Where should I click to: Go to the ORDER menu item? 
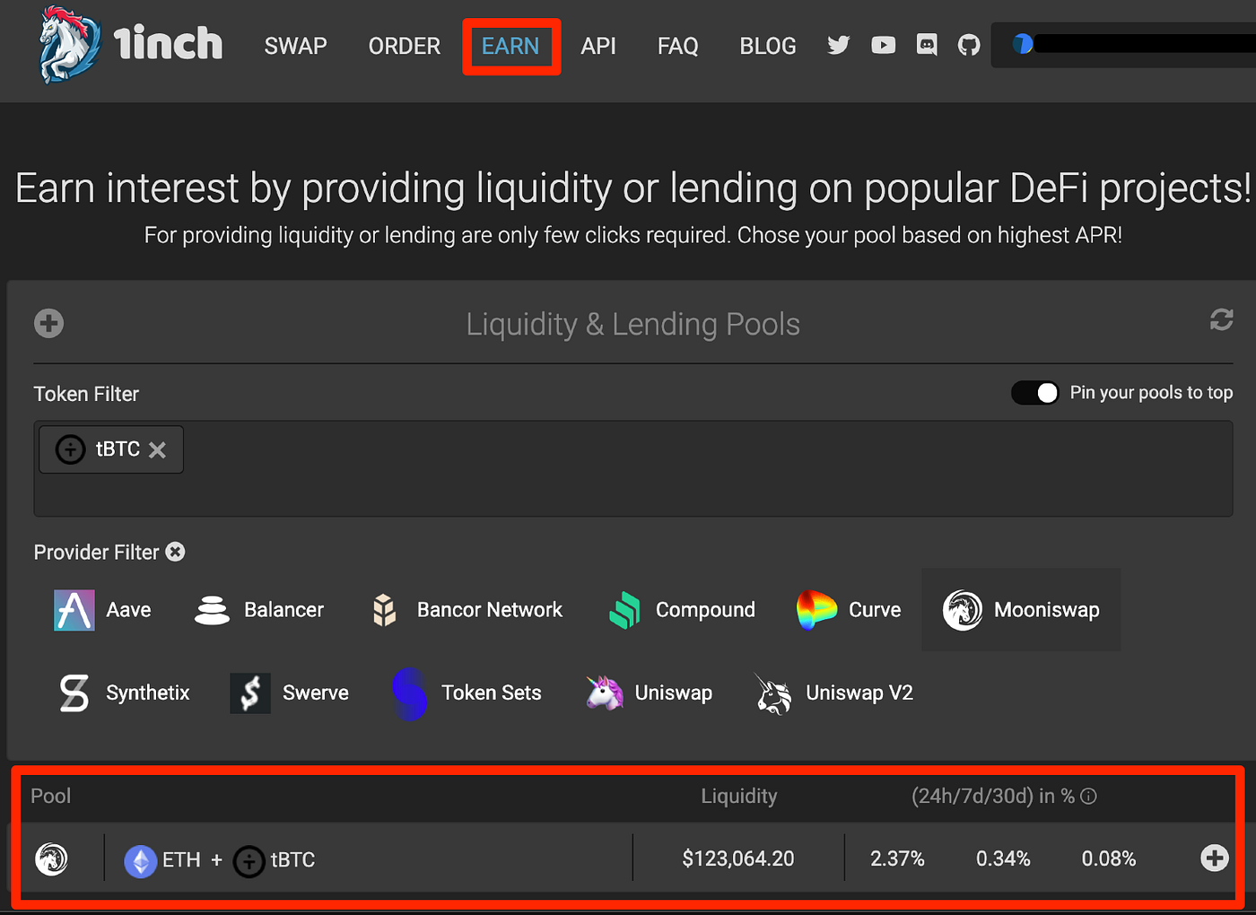coord(405,46)
